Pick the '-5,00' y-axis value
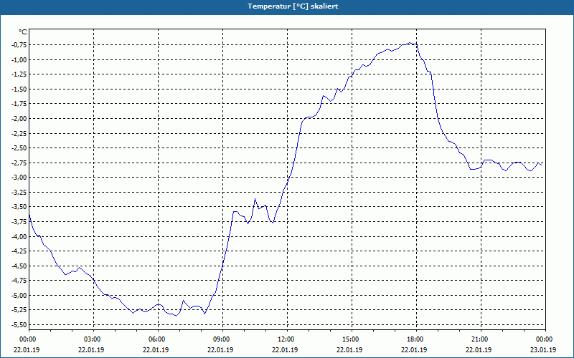574x358 pixels. 20,295
